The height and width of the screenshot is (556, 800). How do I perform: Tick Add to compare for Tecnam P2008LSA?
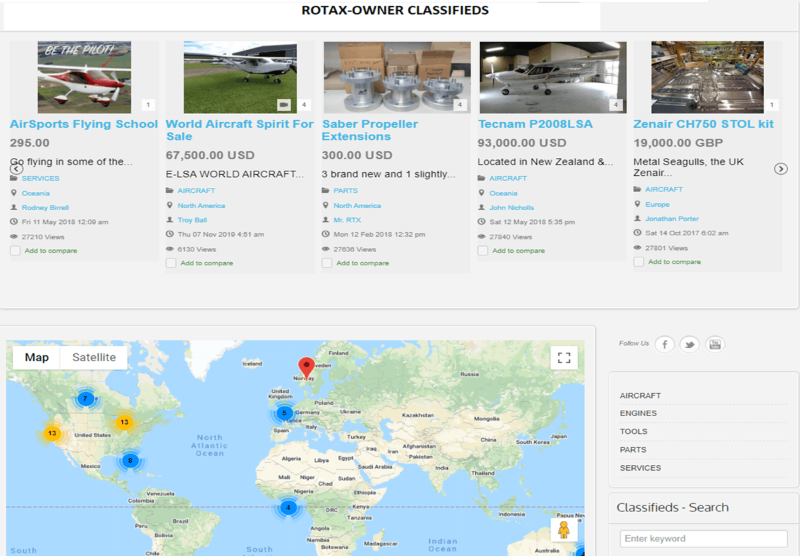tap(483, 251)
